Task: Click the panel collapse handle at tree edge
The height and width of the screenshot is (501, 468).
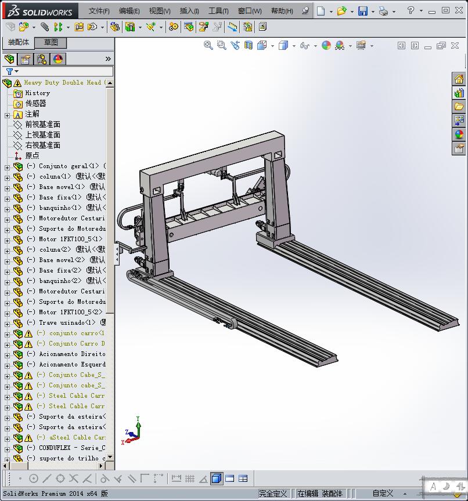Action: pos(117,254)
